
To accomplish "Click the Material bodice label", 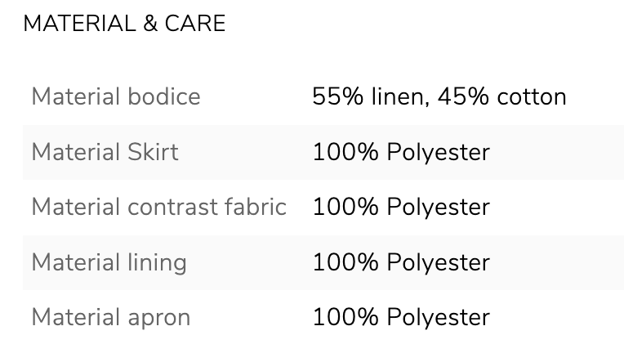I will pyautogui.click(x=115, y=96).
